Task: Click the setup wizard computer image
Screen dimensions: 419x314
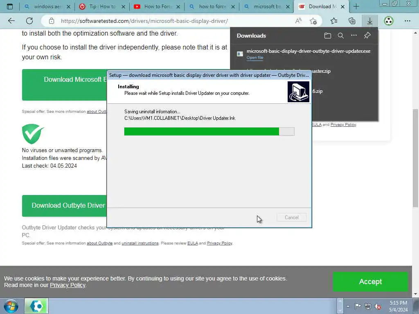Action: coord(298,92)
